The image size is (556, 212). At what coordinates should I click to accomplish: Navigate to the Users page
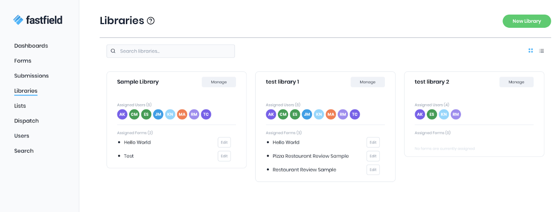coord(21,136)
